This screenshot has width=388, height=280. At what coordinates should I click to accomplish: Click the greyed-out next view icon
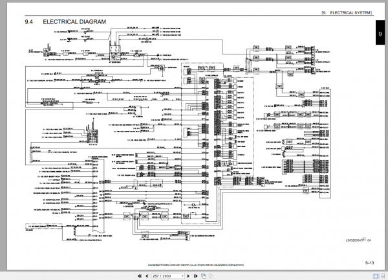coord(211,276)
